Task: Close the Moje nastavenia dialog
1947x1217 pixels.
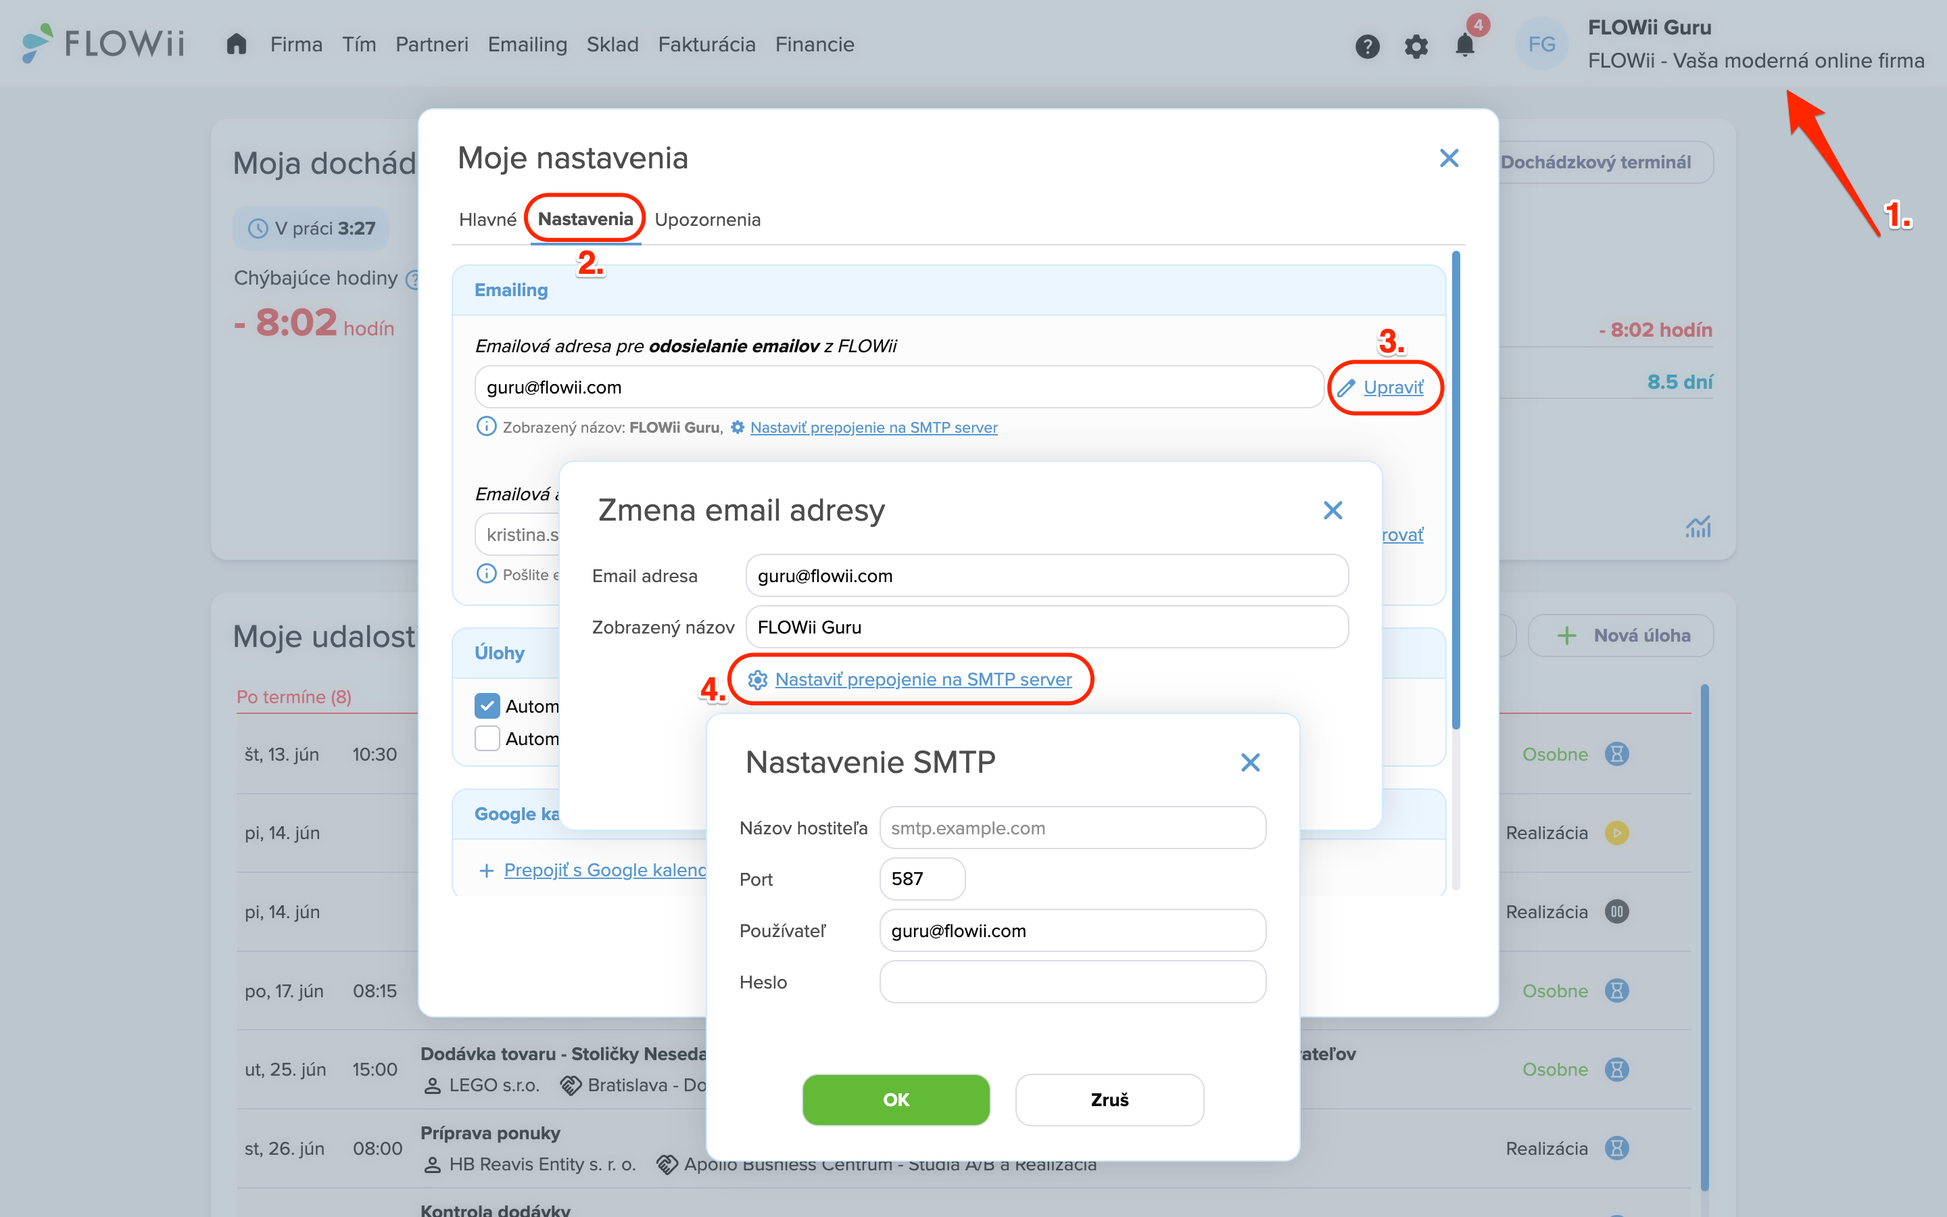Action: (x=1449, y=158)
